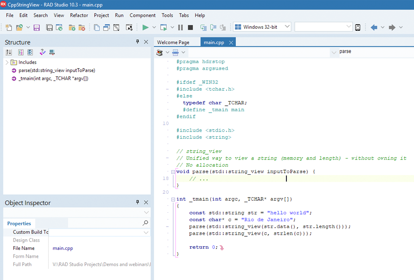Viewport: 414px width, 280px height.
Task: Click the Trace Into debug icon
Action: [x=203, y=27]
